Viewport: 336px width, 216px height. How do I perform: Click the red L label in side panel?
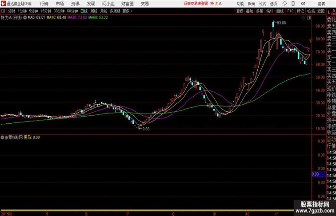click(329, 13)
